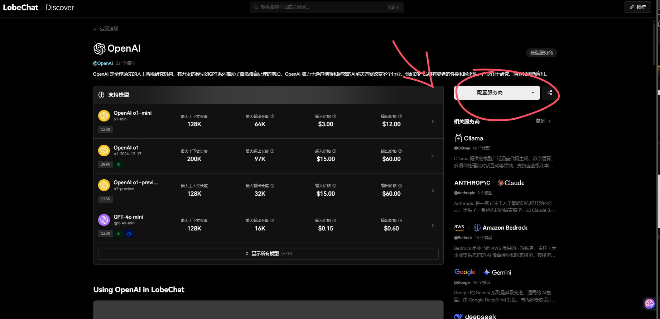
Task: Click vision eye icon under OpenAI o1
Action: 119,164
